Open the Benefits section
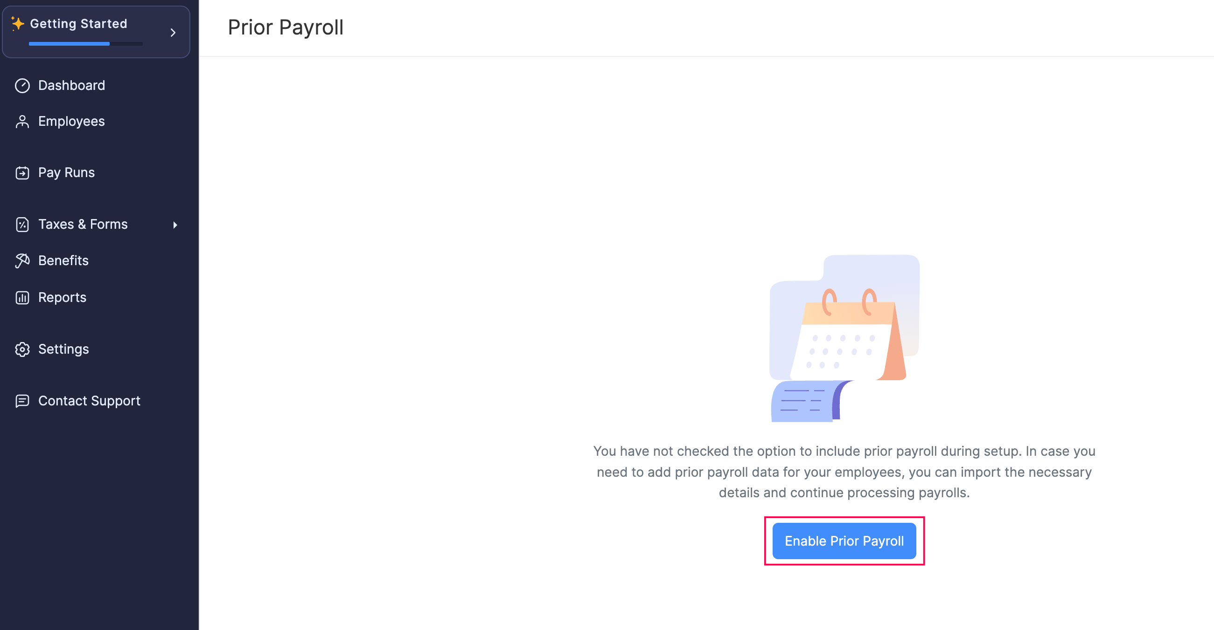This screenshot has height=630, width=1214. point(63,260)
